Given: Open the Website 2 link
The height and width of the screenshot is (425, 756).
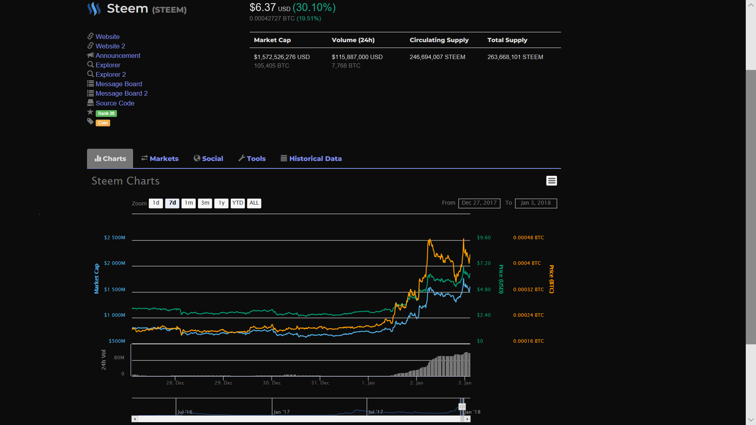Looking at the screenshot, I should (110, 46).
